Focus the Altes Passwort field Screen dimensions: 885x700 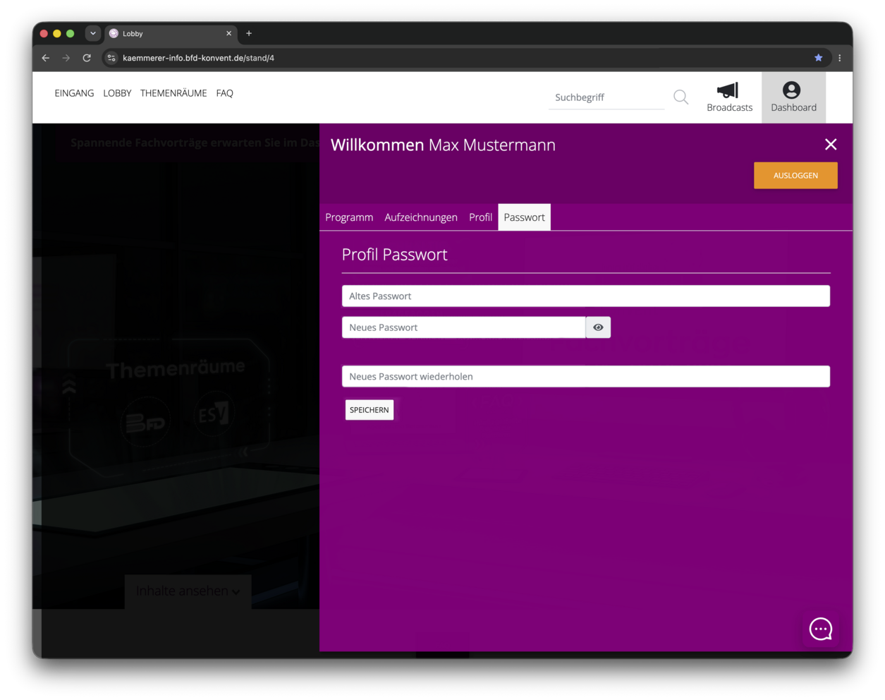coord(586,296)
